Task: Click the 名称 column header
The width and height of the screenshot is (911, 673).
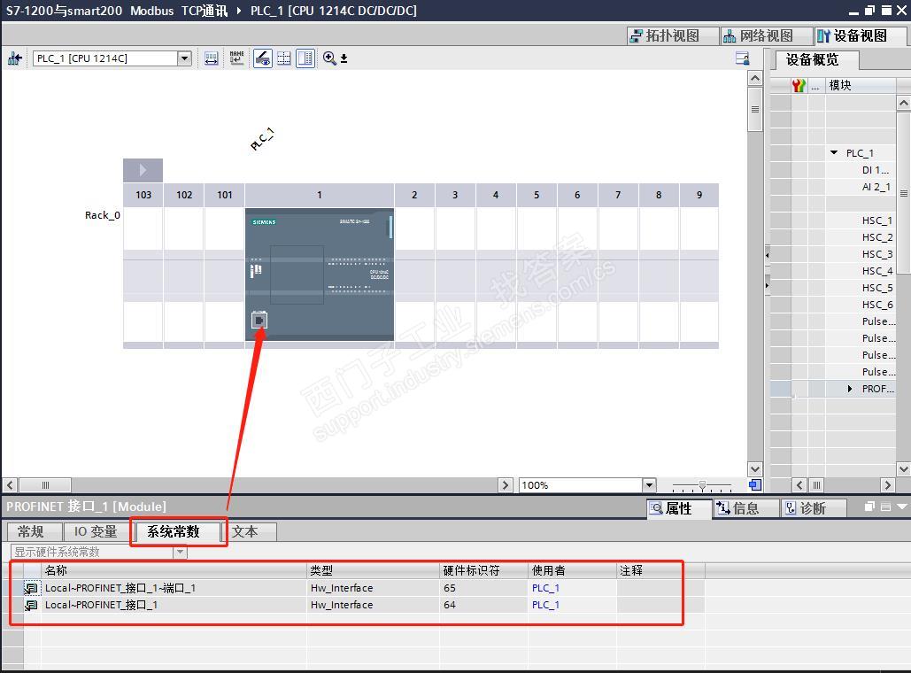Action: tap(174, 570)
